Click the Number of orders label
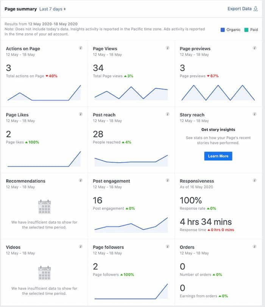Screen dimensions: 265x307 (195, 274)
